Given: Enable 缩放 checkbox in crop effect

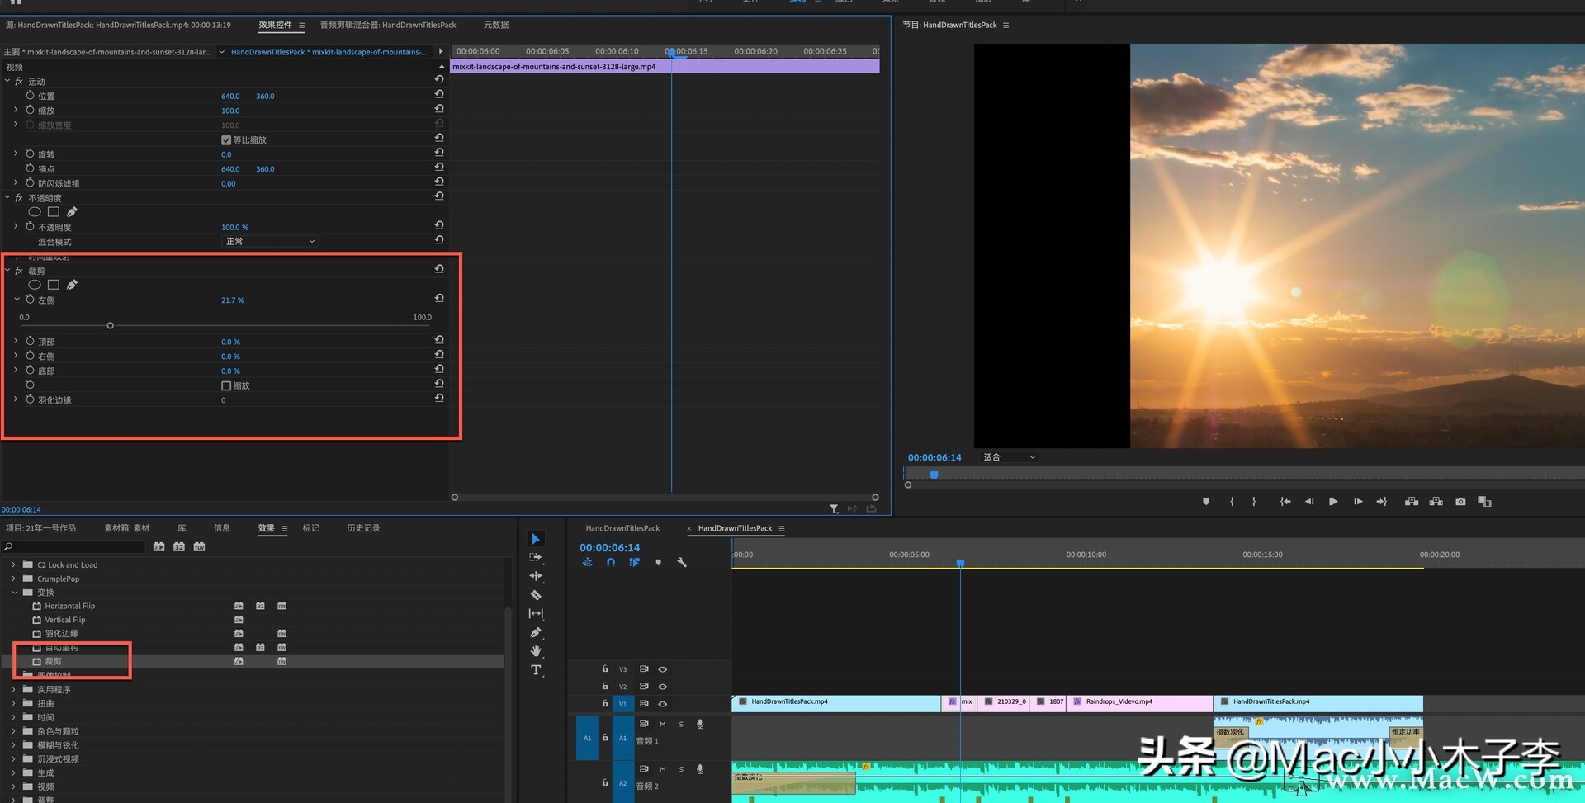Looking at the screenshot, I should pyautogui.click(x=226, y=386).
